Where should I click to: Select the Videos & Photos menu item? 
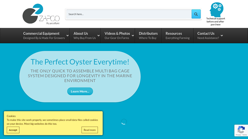pyautogui.click(x=117, y=34)
